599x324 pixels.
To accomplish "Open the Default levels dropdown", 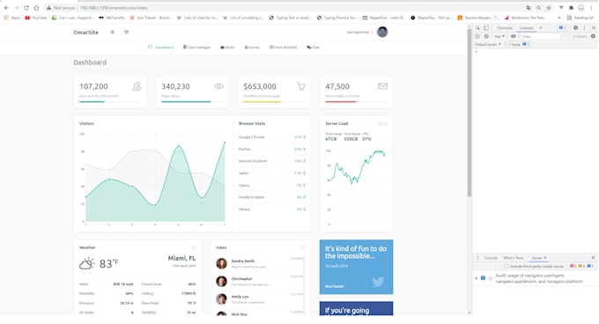I will [487, 44].
